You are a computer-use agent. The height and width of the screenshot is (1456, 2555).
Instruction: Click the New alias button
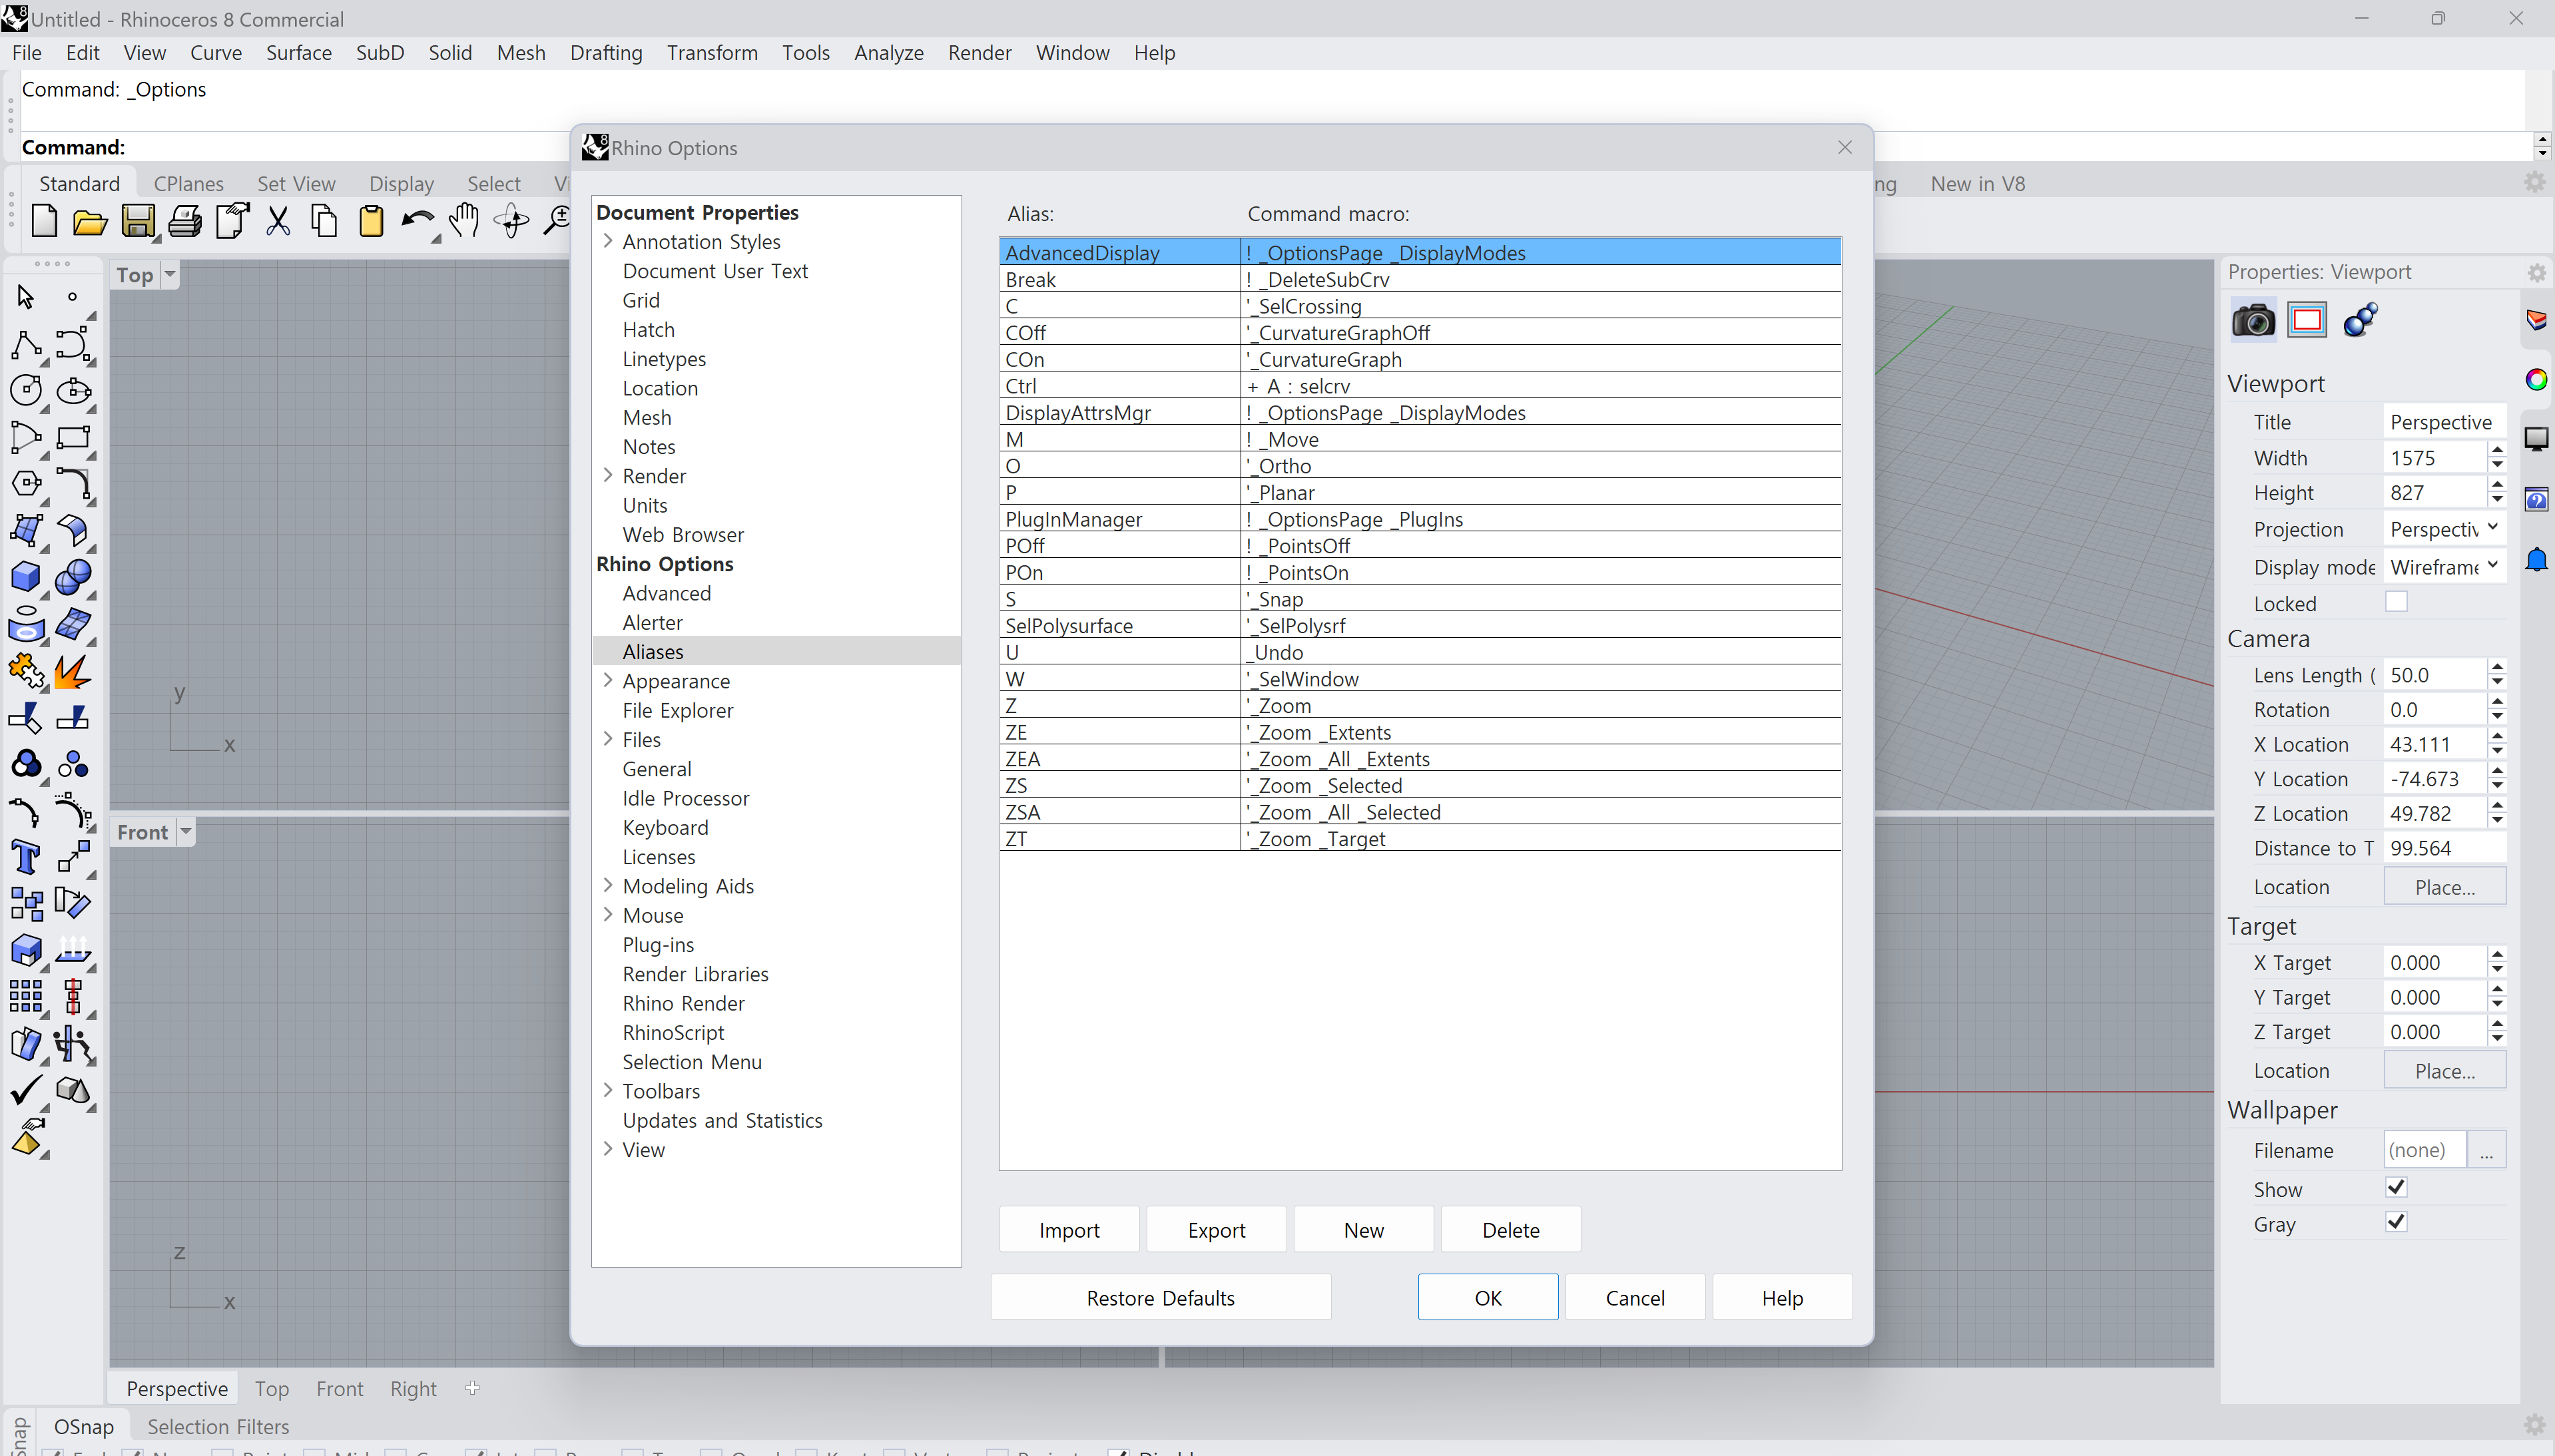point(1363,1230)
